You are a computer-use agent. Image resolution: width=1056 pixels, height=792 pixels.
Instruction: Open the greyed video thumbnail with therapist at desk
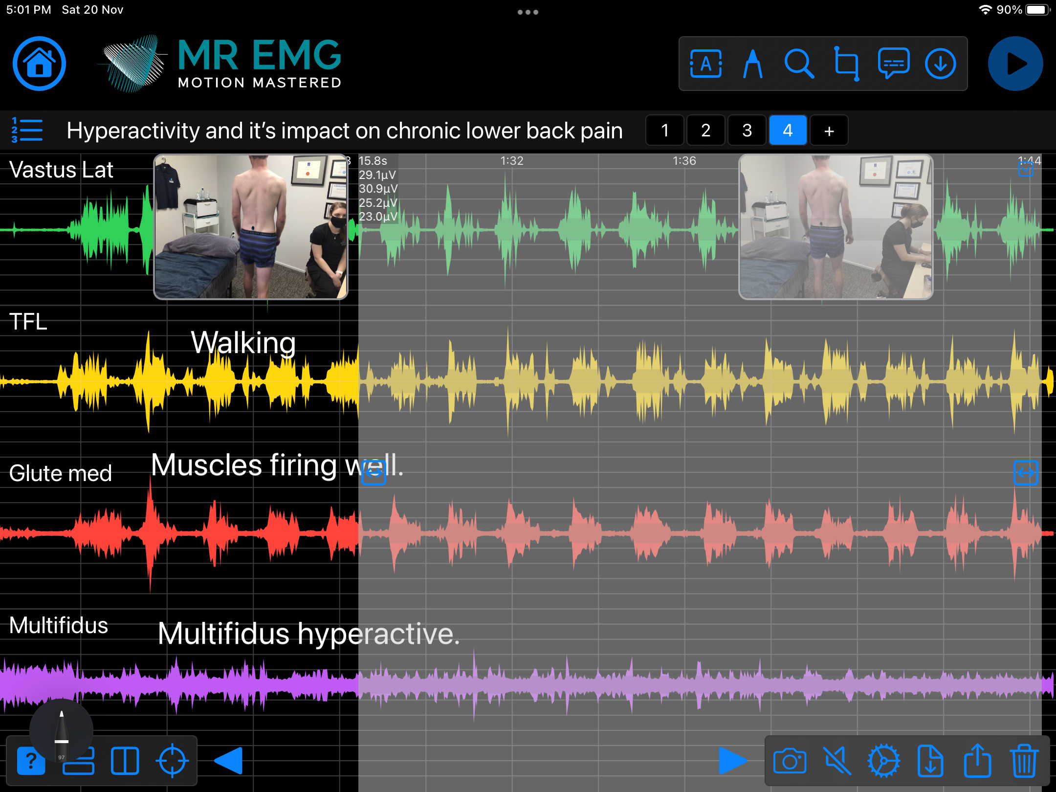836,227
